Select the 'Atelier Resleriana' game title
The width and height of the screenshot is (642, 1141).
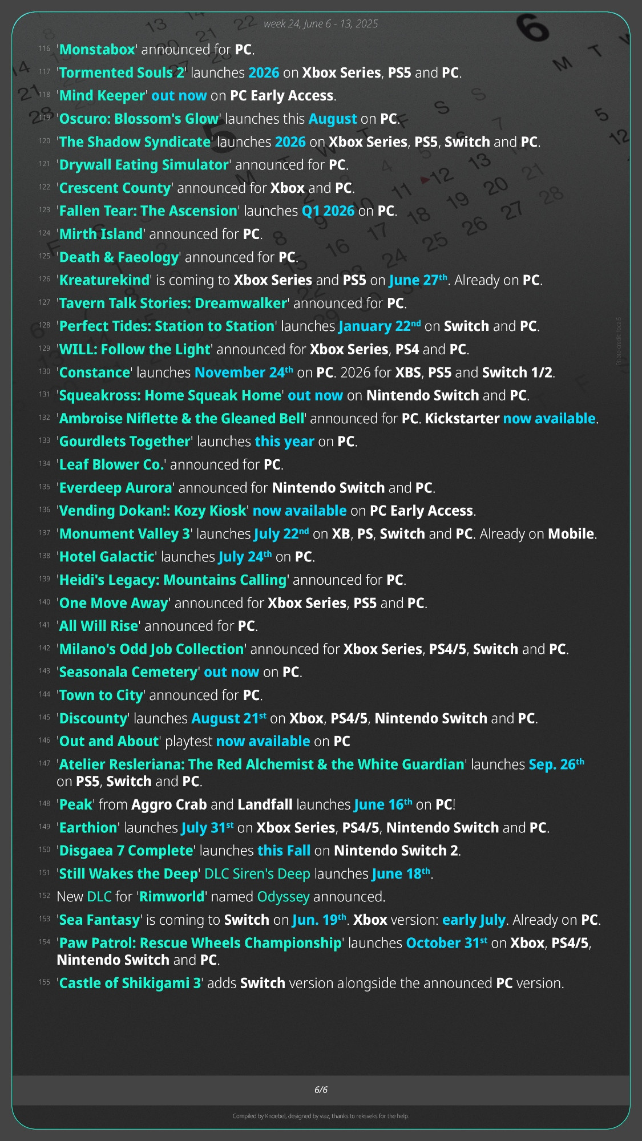point(262,764)
